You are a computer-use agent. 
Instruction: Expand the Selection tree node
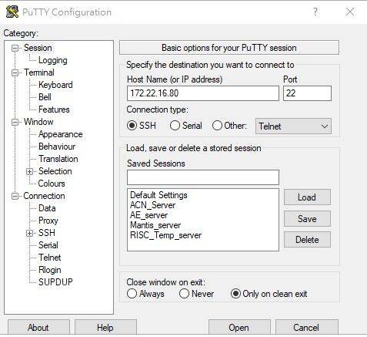pyautogui.click(x=30, y=171)
